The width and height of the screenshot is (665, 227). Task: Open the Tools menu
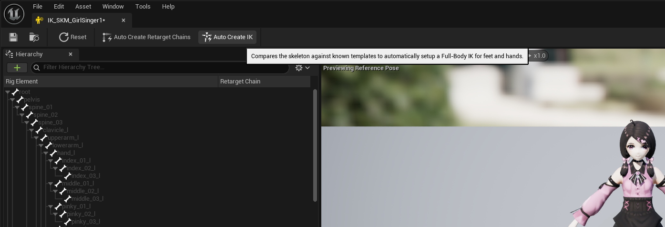143,7
